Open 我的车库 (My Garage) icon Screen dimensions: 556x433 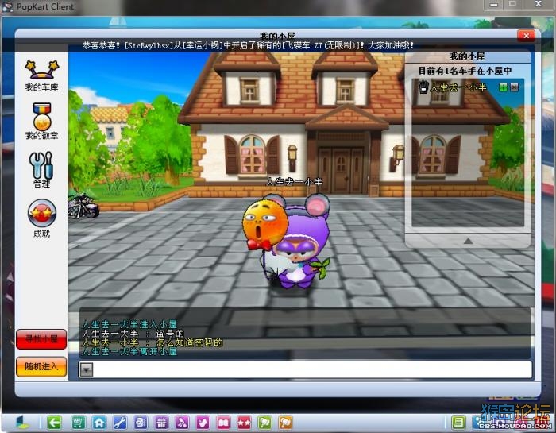coord(41,75)
